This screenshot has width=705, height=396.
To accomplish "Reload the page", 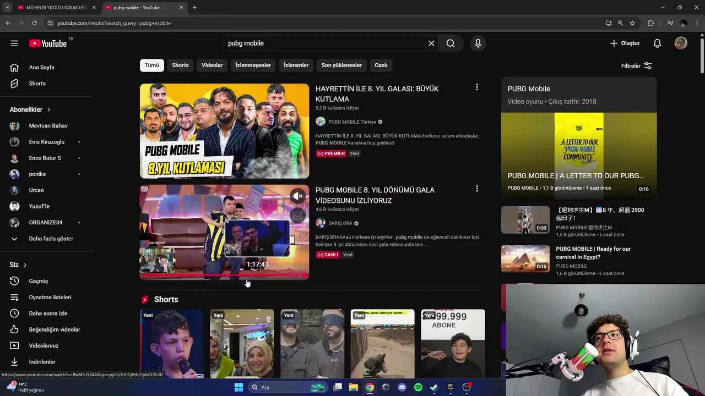I will tap(34, 23).
